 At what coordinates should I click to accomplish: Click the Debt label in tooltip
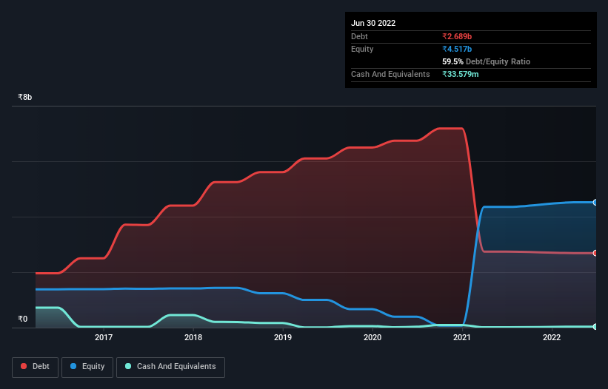click(359, 36)
